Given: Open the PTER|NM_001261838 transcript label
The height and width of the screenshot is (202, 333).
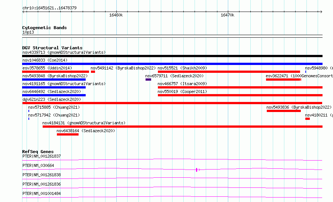Looking at the screenshot, I should click(x=42, y=175).
